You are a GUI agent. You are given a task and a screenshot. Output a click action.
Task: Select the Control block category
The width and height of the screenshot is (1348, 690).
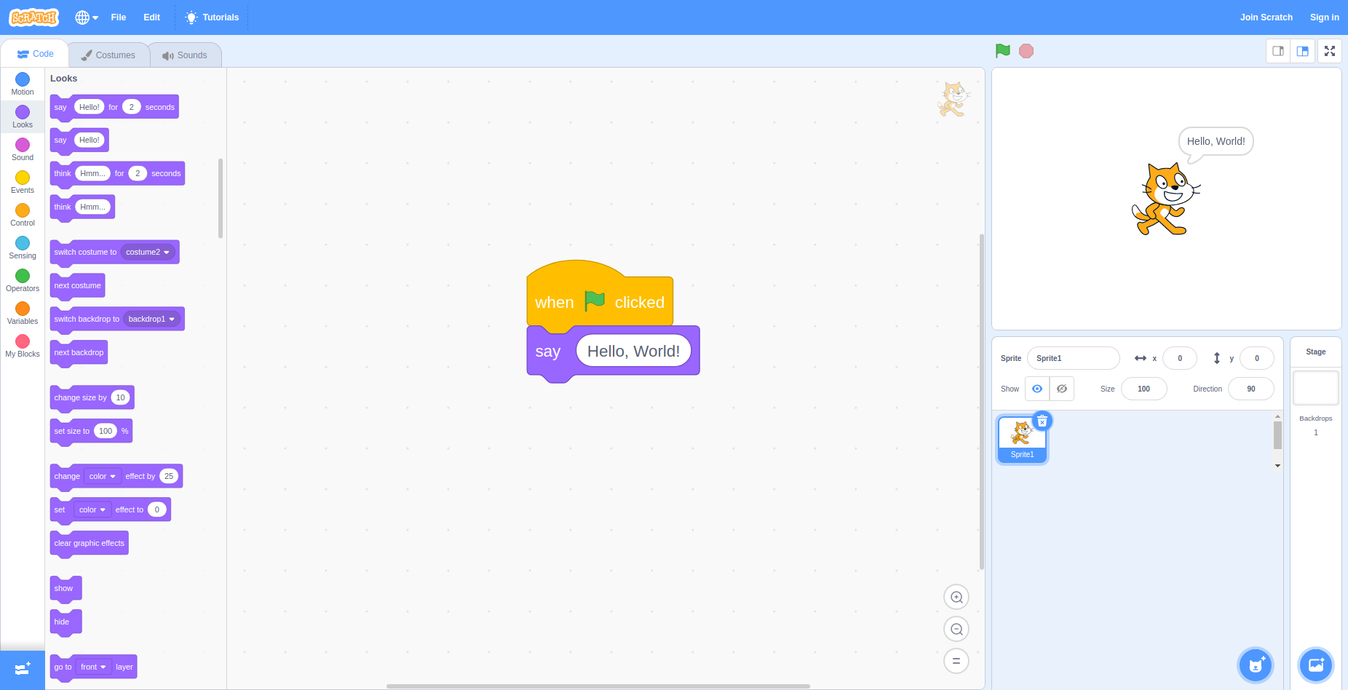(x=23, y=215)
